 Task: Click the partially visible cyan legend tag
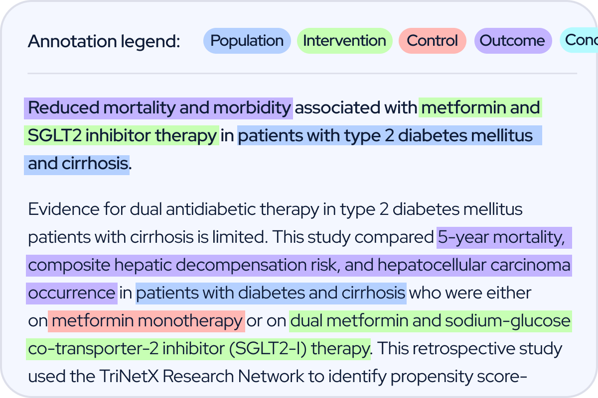pyautogui.click(x=579, y=41)
